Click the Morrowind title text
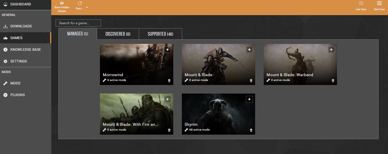Image resolution: width=388 pixels, height=154 pixels. 113,75
